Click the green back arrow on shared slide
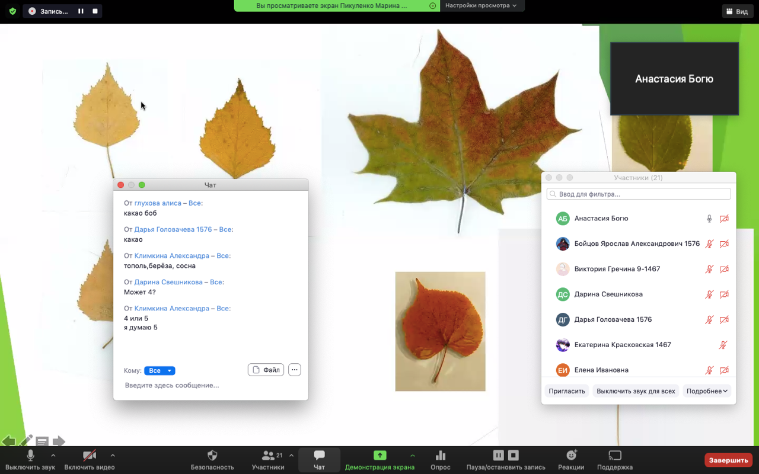Image resolution: width=759 pixels, height=474 pixels. click(x=8, y=441)
